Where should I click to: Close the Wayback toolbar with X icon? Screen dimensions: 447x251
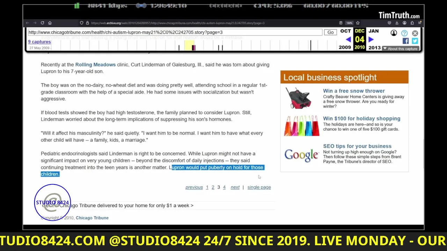pyautogui.click(x=415, y=33)
